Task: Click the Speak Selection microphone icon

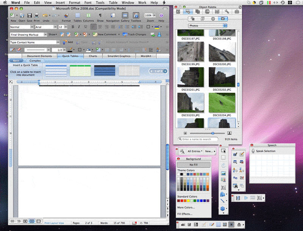Action: [253, 151]
